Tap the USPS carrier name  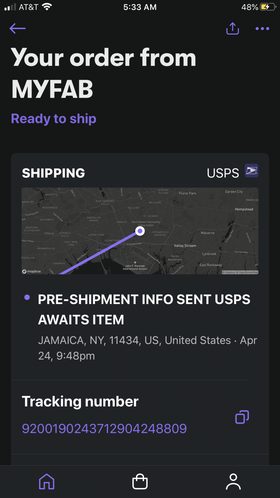(x=223, y=173)
